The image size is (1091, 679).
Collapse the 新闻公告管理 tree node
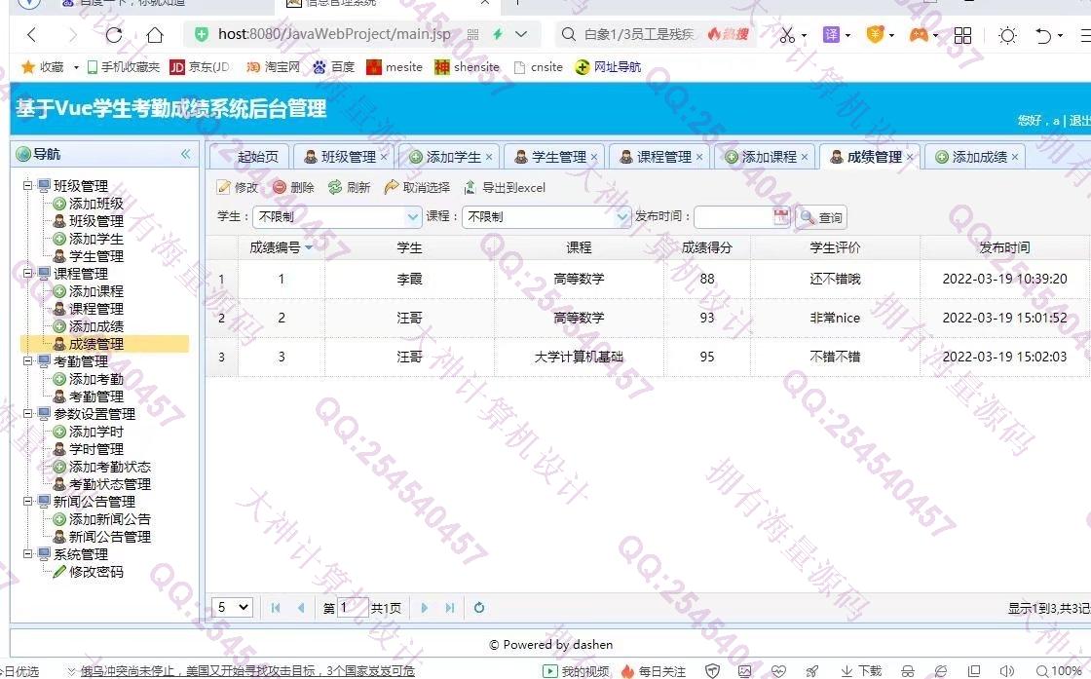[28, 502]
